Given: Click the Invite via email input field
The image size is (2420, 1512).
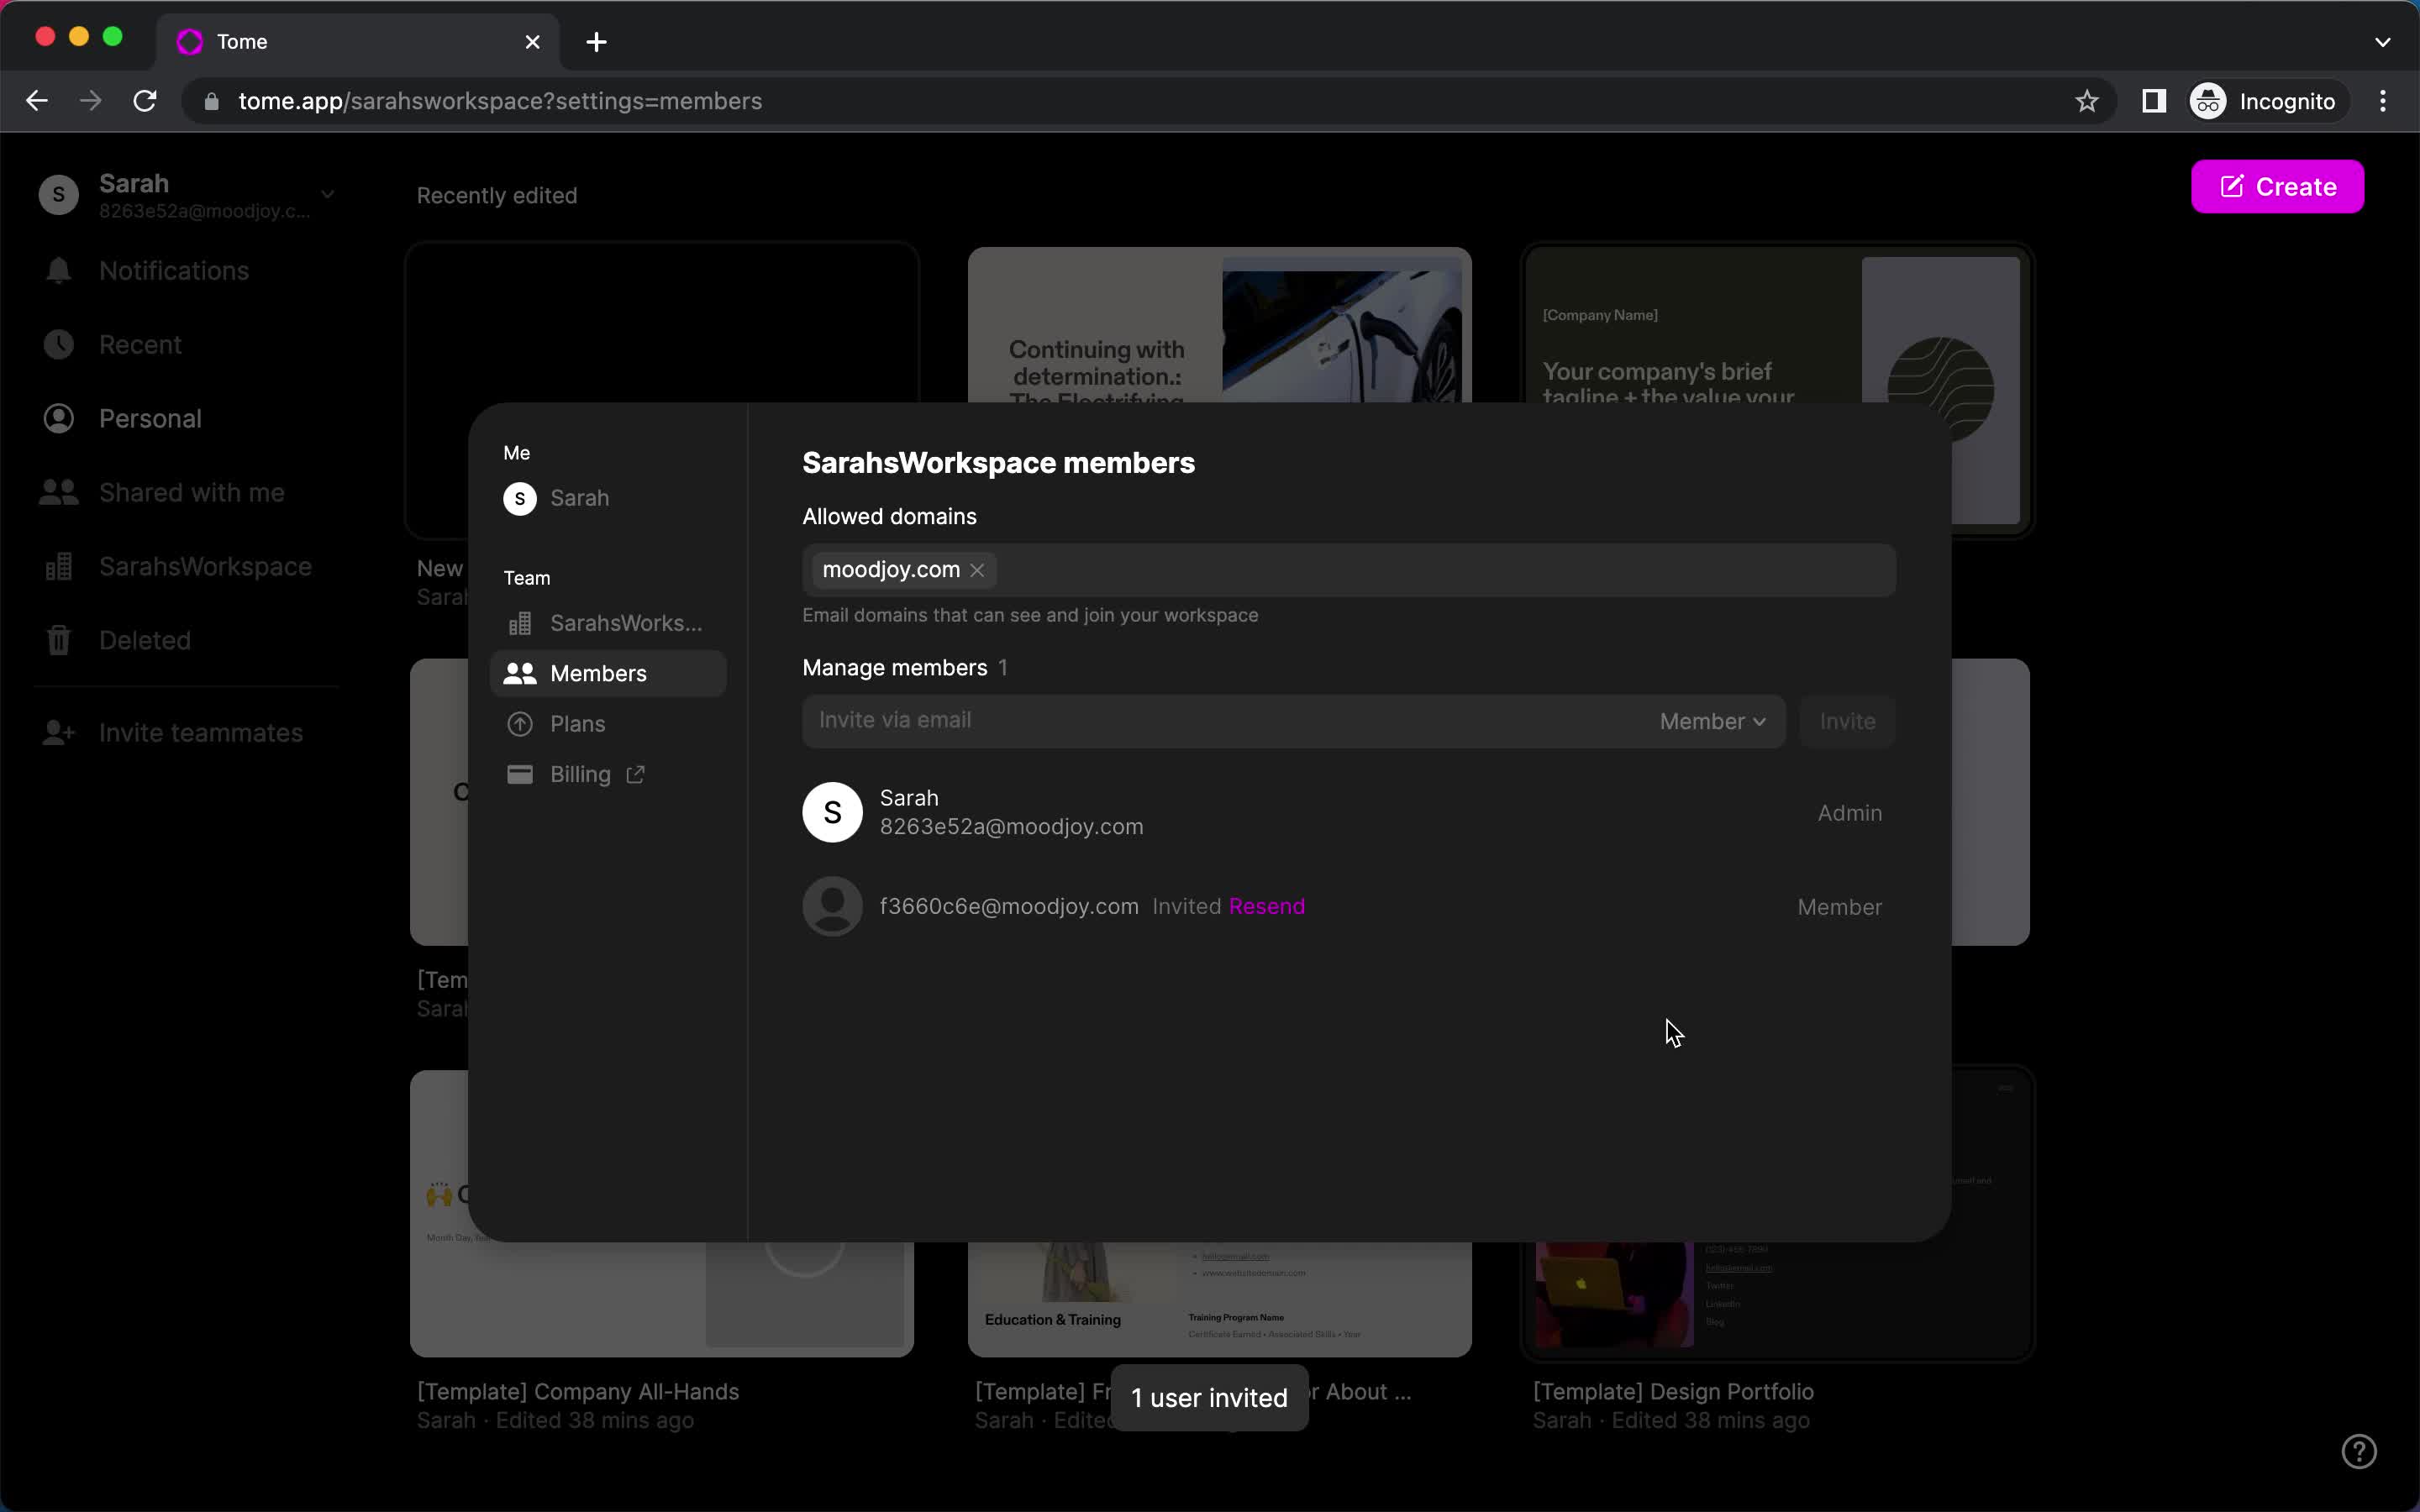Looking at the screenshot, I should 1219,719.
